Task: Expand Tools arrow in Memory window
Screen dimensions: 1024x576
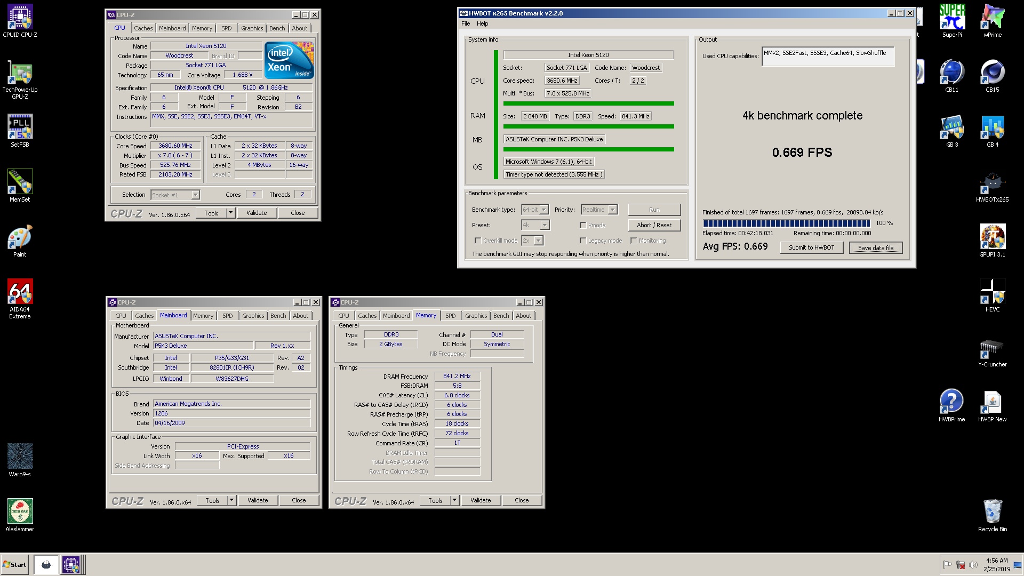Action: click(x=454, y=500)
